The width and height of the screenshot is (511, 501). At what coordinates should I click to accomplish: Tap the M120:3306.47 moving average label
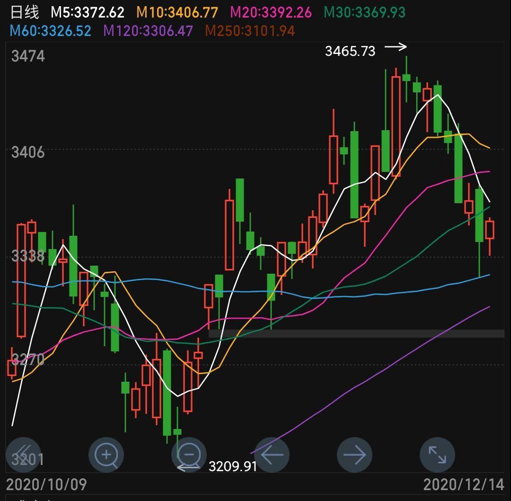pyautogui.click(x=148, y=31)
